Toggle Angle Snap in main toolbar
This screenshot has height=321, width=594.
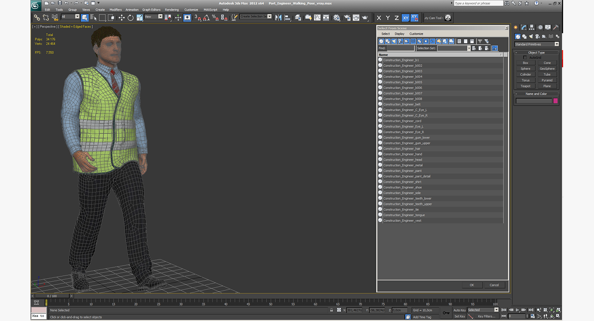206,18
